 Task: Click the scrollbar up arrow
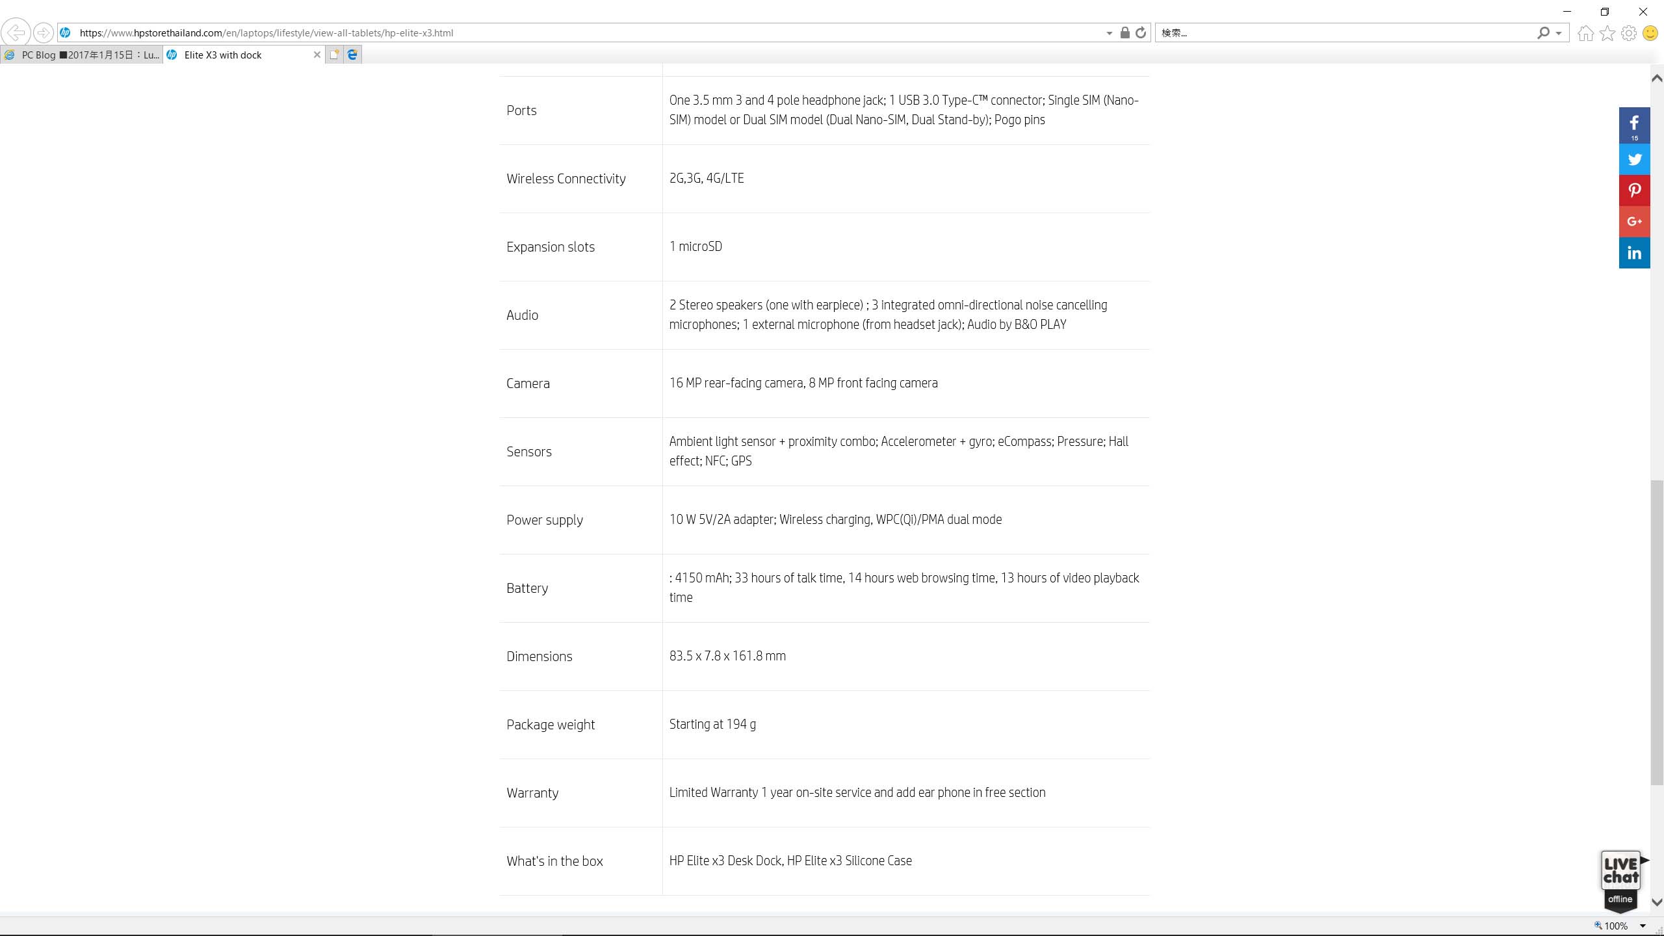click(x=1657, y=78)
